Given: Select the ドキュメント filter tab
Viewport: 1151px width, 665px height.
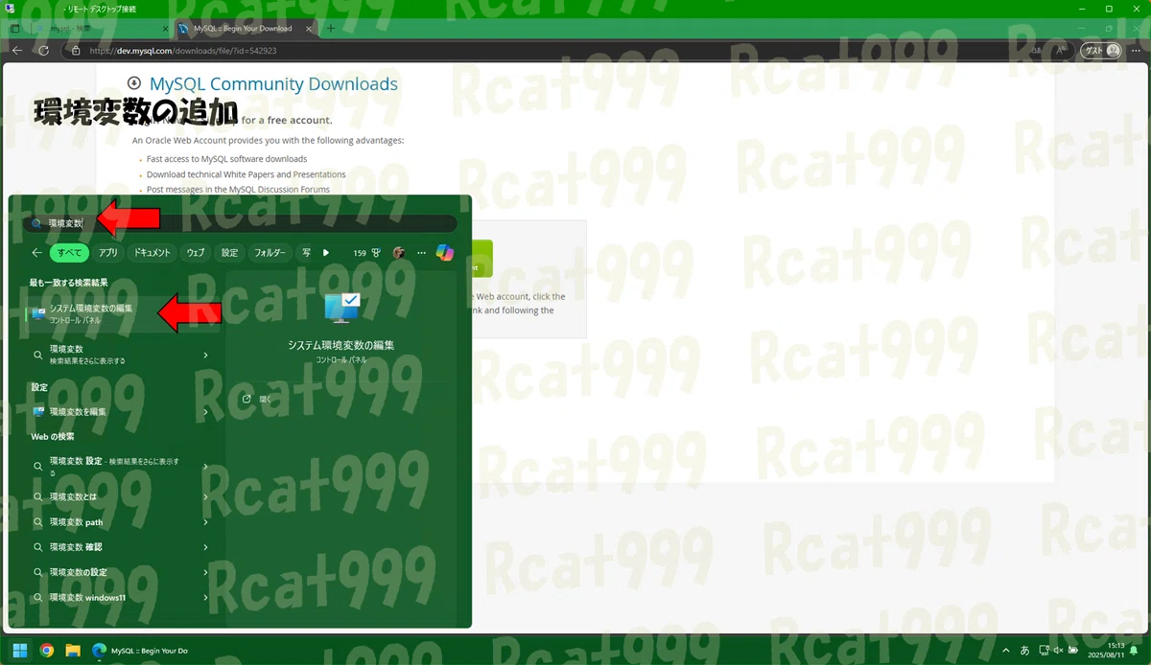Looking at the screenshot, I should click(x=153, y=253).
